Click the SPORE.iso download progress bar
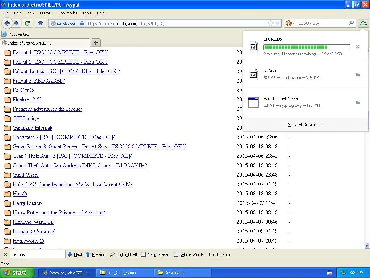 [x=306, y=47]
